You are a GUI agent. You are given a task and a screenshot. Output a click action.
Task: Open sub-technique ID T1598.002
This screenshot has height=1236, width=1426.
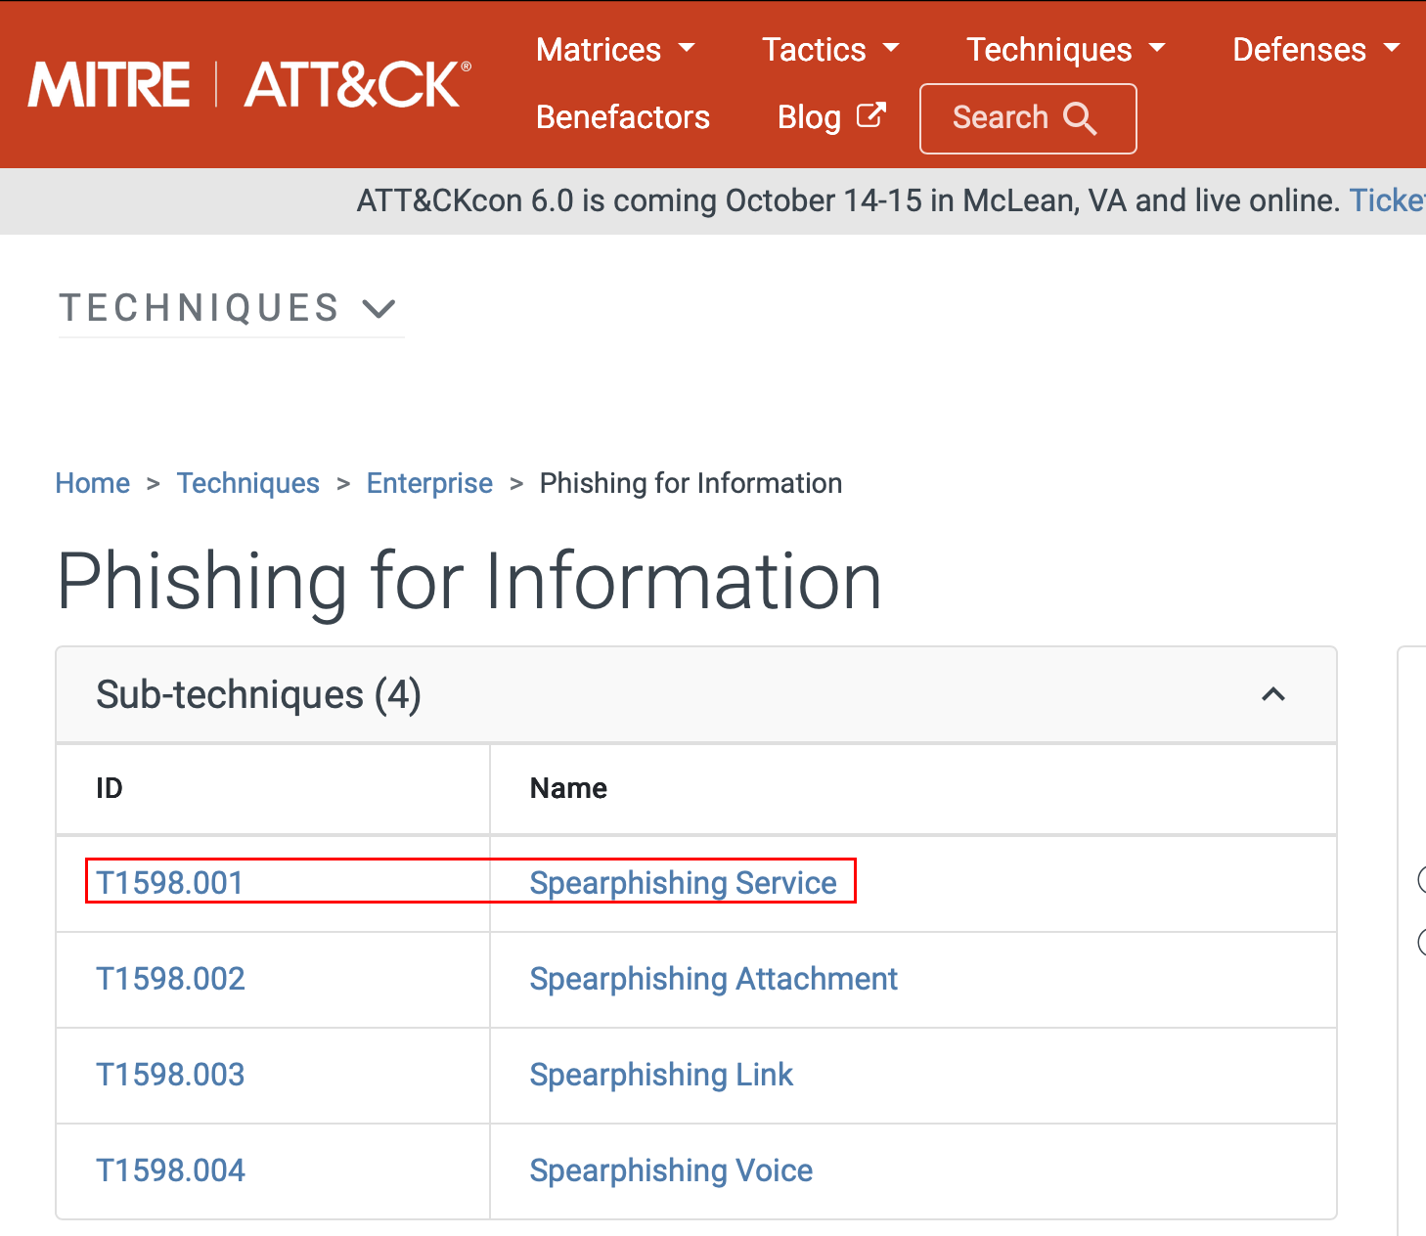click(170, 979)
